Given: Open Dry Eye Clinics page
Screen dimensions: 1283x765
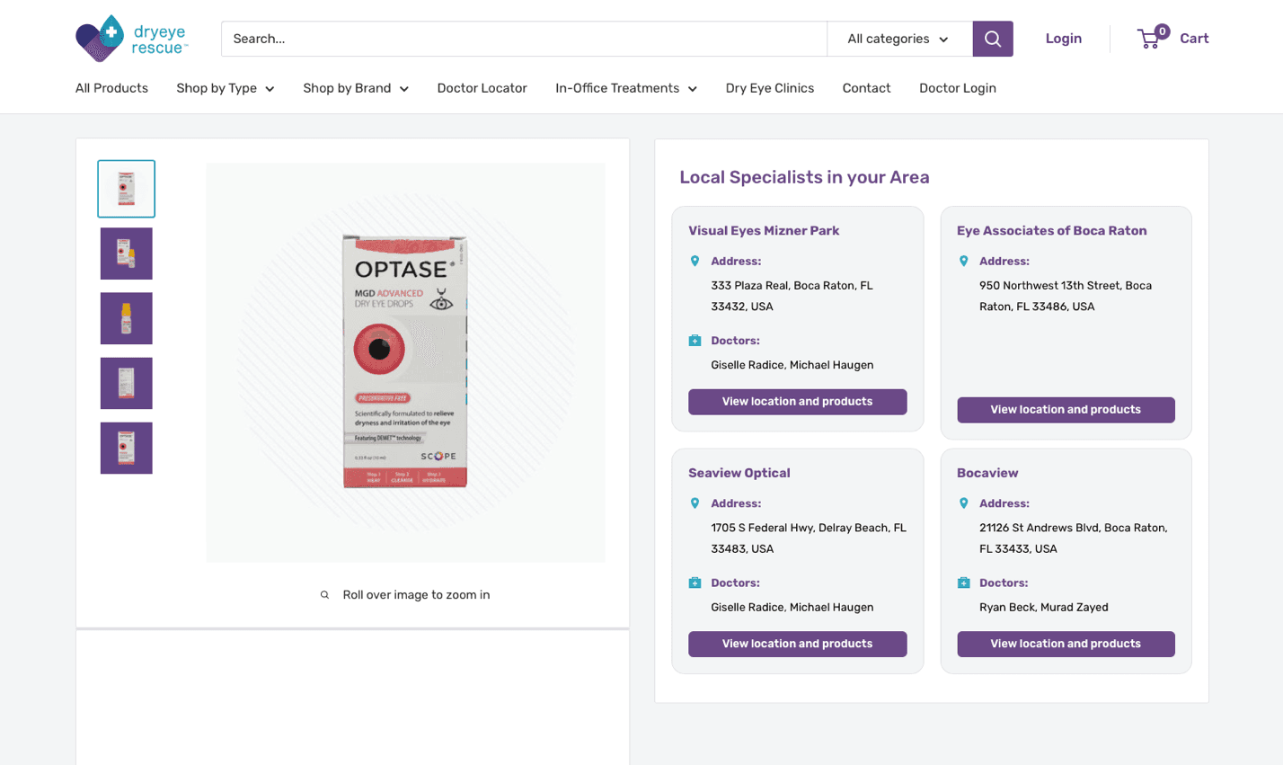Looking at the screenshot, I should (770, 88).
